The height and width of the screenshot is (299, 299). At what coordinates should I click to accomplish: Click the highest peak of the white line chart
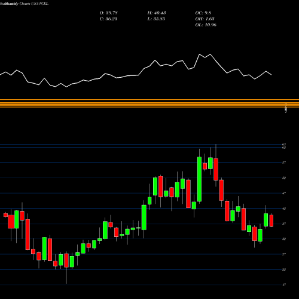coord(200,54)
